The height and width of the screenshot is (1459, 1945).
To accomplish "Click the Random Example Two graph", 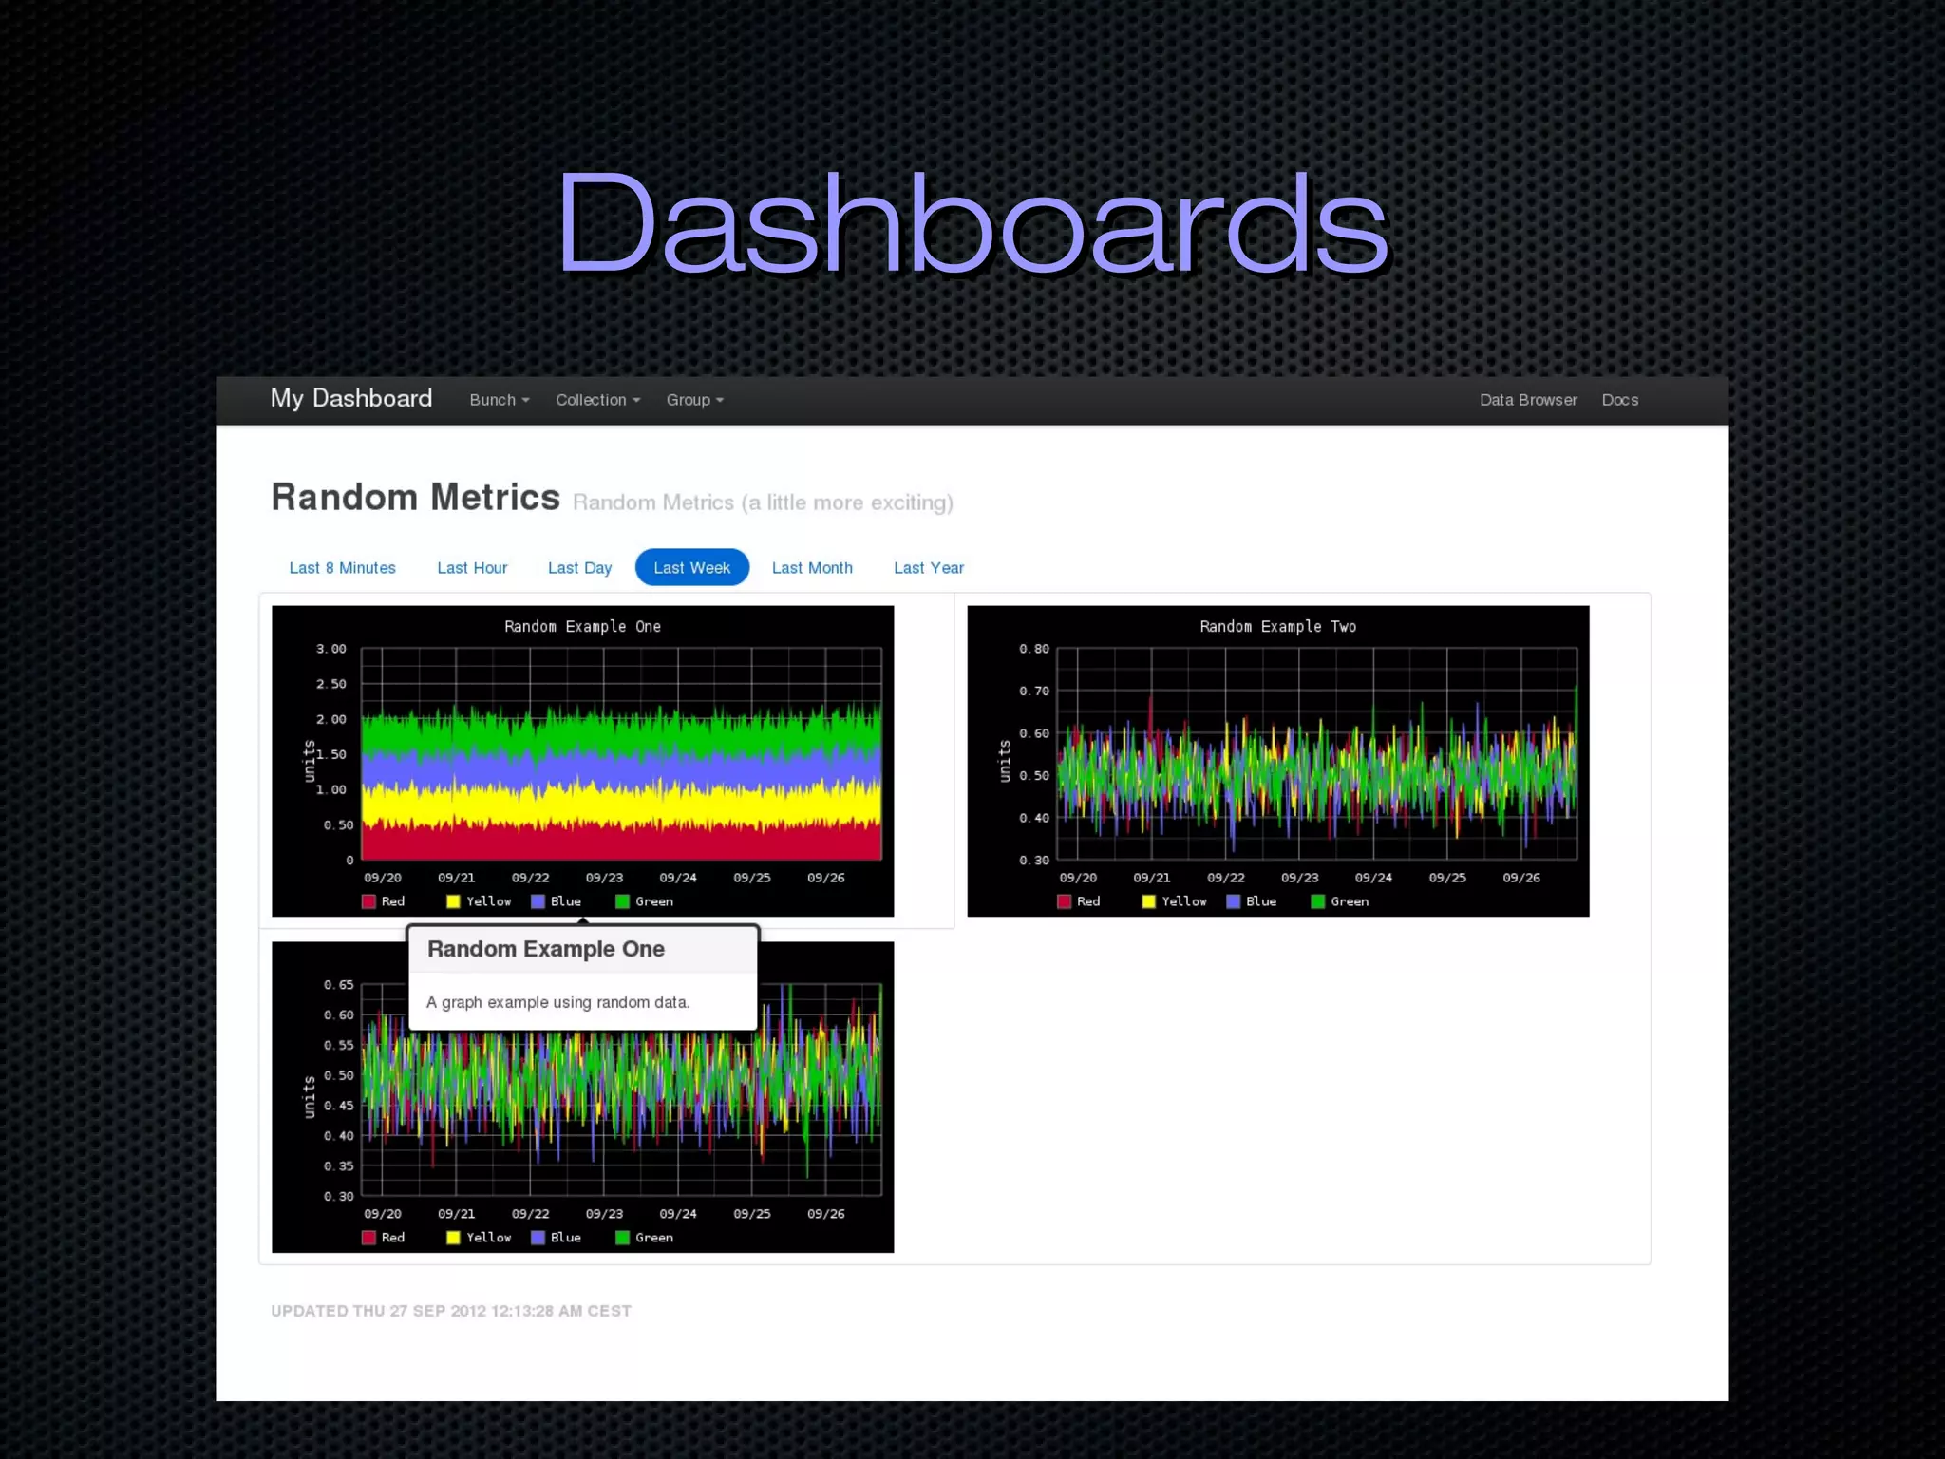I will pyautogui.click(x=1277, y=760).
